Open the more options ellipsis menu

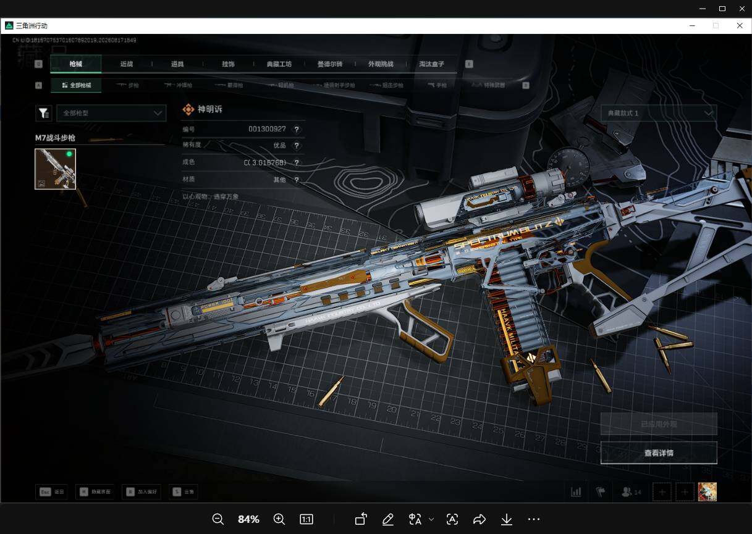click(534, 519)
